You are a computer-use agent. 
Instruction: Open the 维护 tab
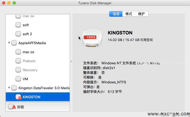click(x=141, y=14)
